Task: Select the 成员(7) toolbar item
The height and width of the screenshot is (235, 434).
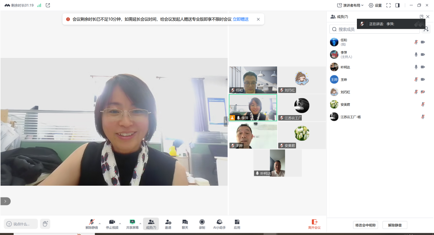Action: click(151, 224)
